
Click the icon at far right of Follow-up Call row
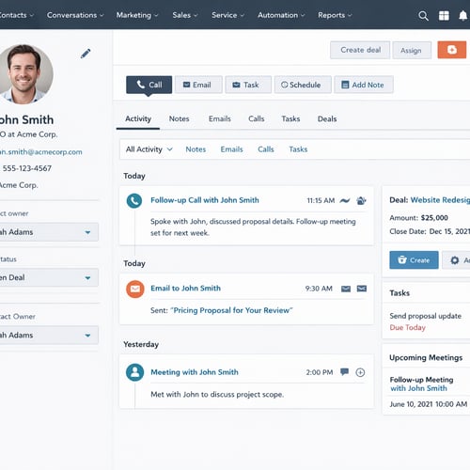(x=361, y=200)
